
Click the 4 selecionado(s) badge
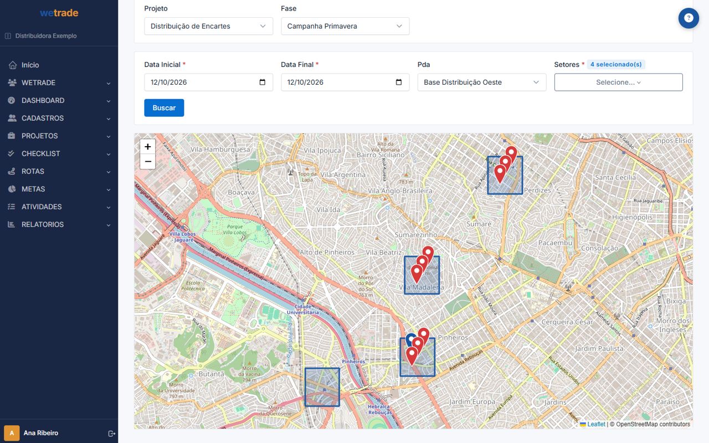click(616, 64)
